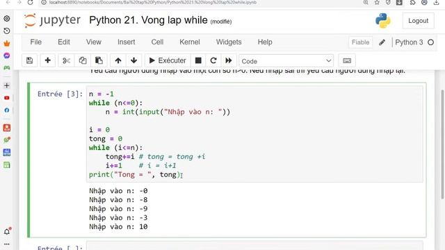The height and width of the screenshot is (250, 445).
Task: Click the code line 'while (i<=n):'
Action: point(116,148)
